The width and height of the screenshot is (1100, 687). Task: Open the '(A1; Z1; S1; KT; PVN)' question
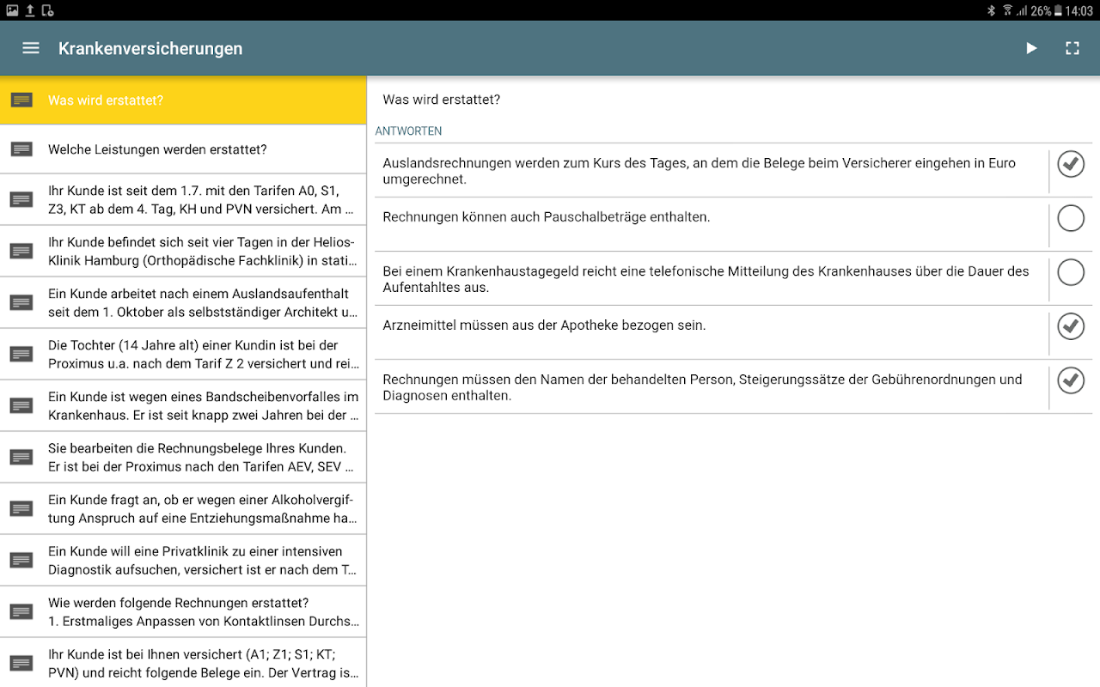tap(183, 662)
